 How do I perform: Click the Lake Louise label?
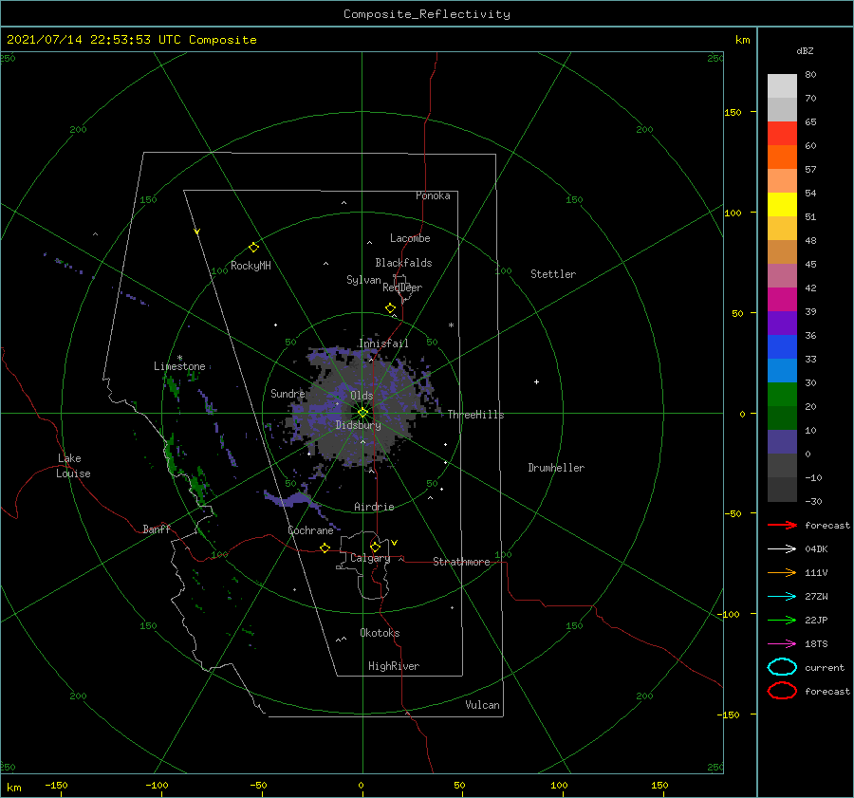pyautogui.click(x=73, y=466)
